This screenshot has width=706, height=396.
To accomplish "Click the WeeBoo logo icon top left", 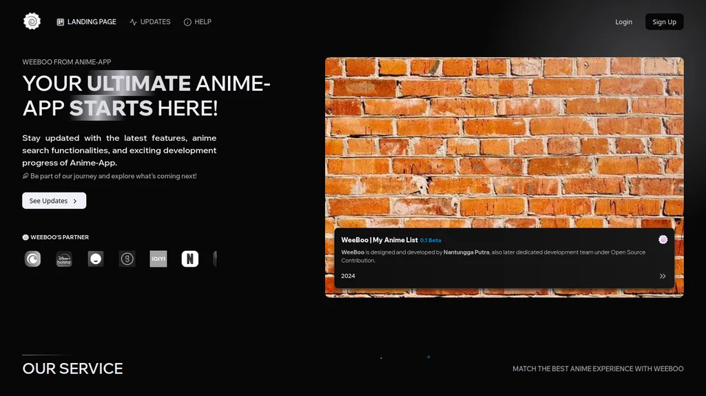I will pos(32,21).
